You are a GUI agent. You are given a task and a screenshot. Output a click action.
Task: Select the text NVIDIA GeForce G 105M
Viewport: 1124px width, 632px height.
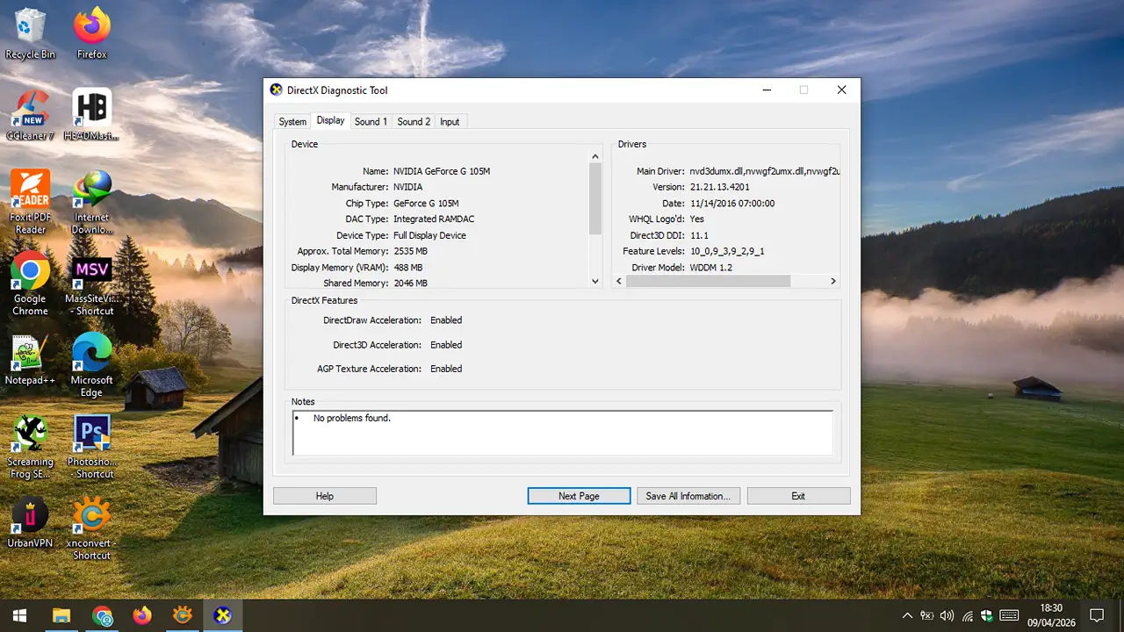tap(442, 171)
